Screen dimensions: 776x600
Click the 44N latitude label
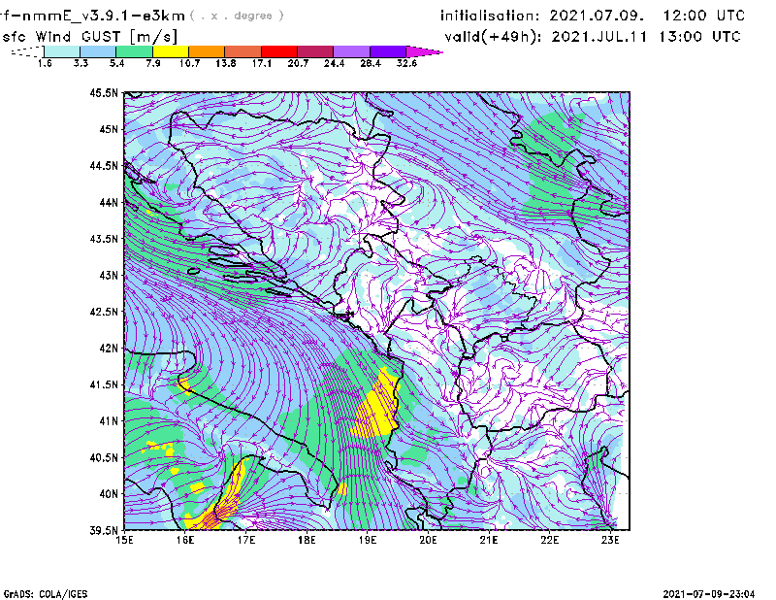(x=109, y=202)
